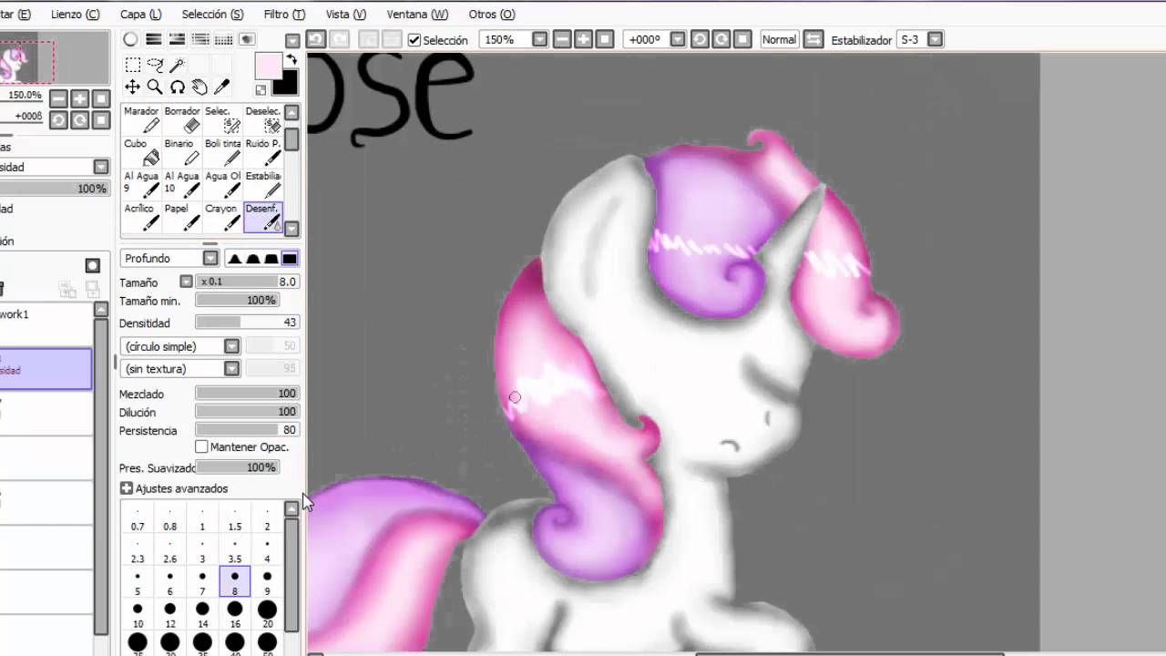Select the Rotate view tool

178,87
